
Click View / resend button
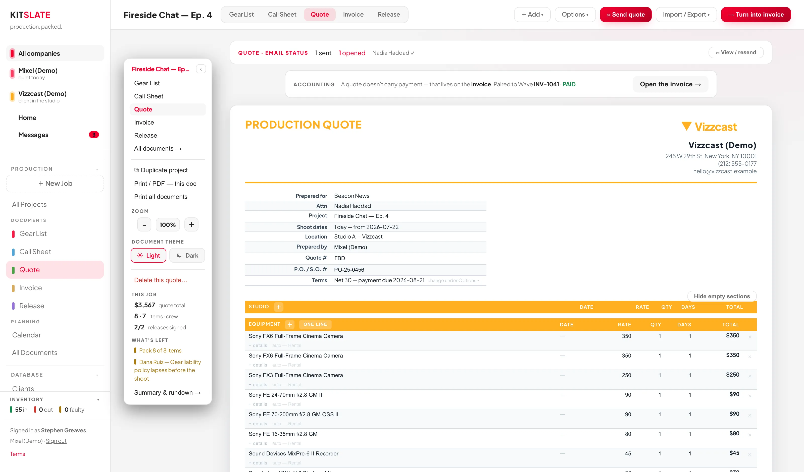[x=736, y=52]
